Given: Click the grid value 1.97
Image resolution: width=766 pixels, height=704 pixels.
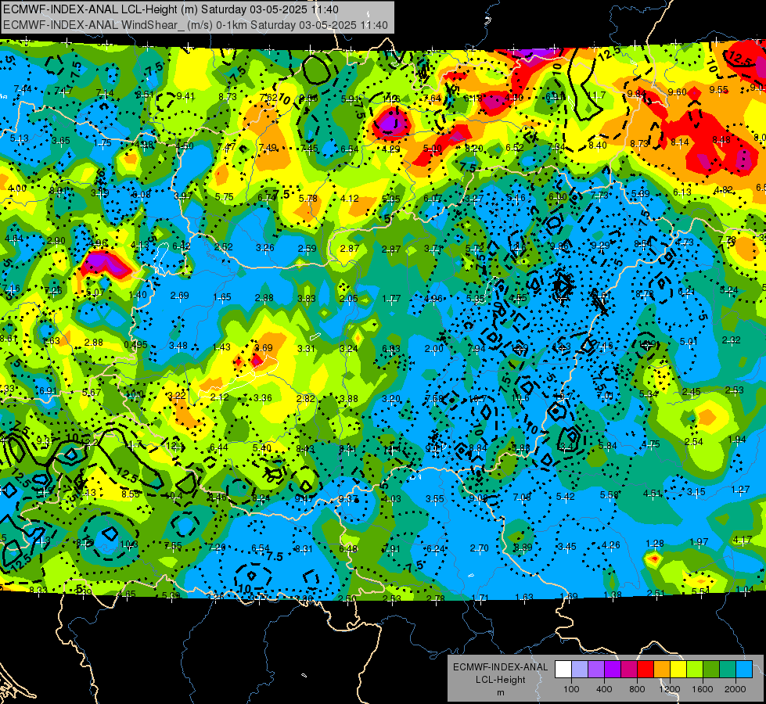Looking at the screenshot, I should [699, 542].
